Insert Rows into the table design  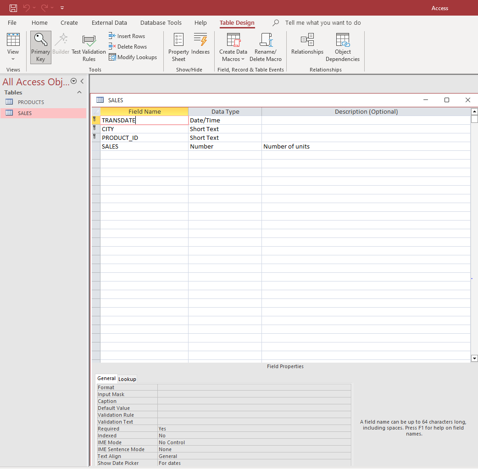(x=127, y=36)
